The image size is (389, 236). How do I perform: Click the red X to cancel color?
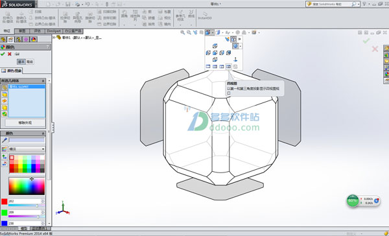10,54
